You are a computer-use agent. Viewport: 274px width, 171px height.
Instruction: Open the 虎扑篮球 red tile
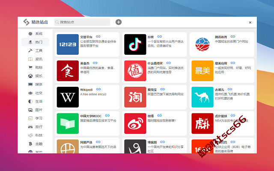pos(203,124)
